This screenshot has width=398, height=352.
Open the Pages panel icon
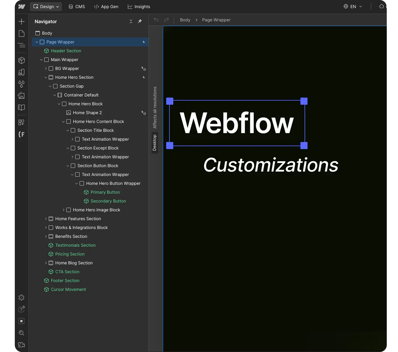pos(22,33)
